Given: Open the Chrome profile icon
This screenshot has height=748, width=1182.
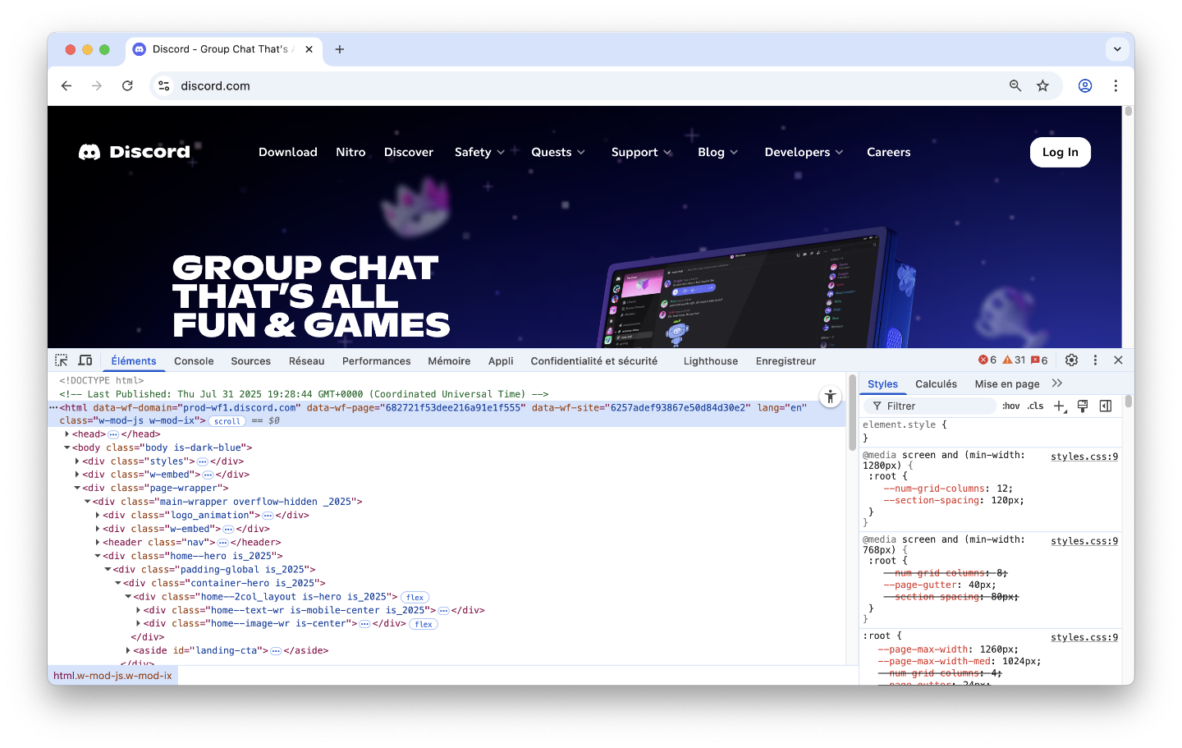Looking at the screenshot, I should 1085,85.
